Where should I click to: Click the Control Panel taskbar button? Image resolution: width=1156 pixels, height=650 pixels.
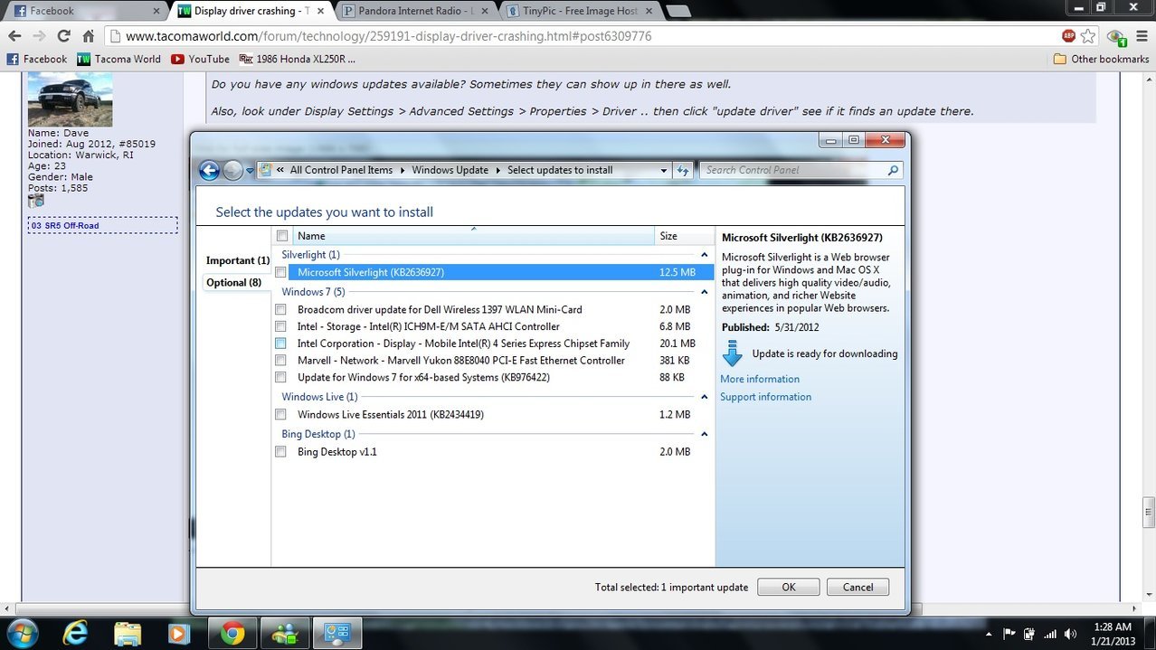pos(337,633)
